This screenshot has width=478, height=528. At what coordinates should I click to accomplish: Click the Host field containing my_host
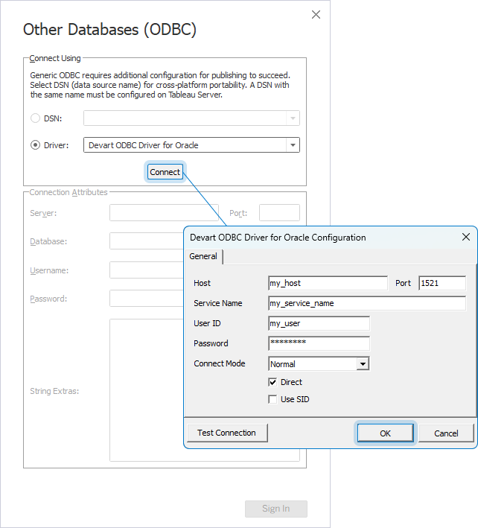pyautogui.click(x=328, y=283)
